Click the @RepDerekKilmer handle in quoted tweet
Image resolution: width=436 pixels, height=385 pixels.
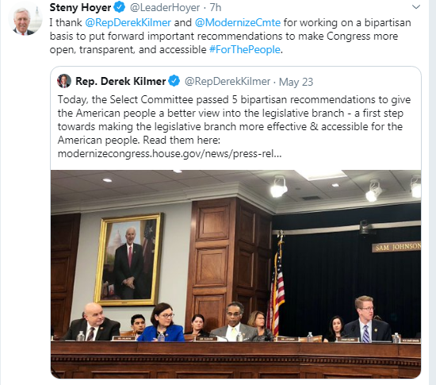point(228,81)
